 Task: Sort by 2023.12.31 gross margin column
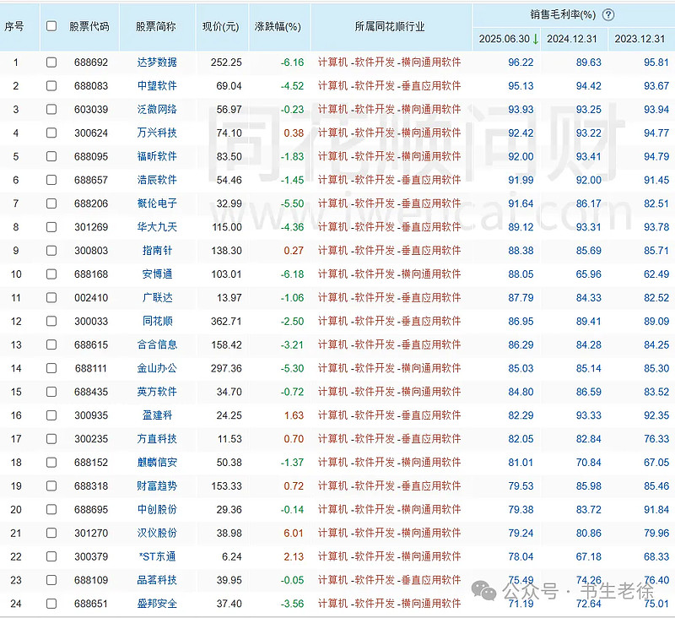point(640,39)
